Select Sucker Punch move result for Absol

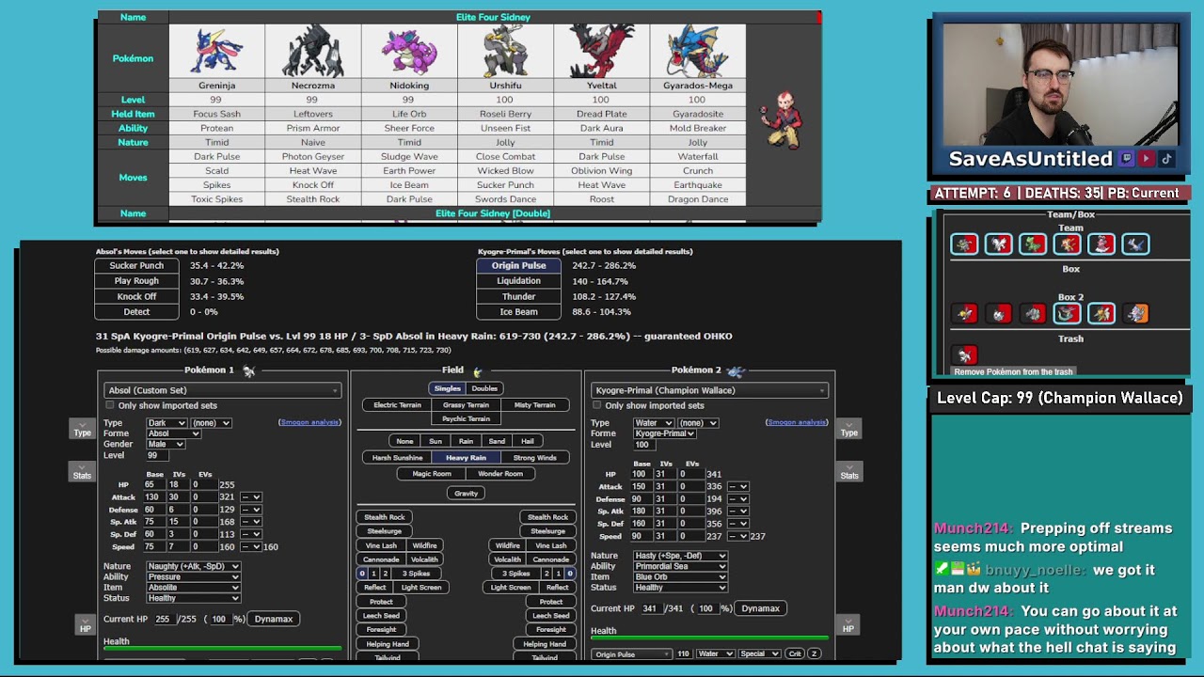[136, 266]
